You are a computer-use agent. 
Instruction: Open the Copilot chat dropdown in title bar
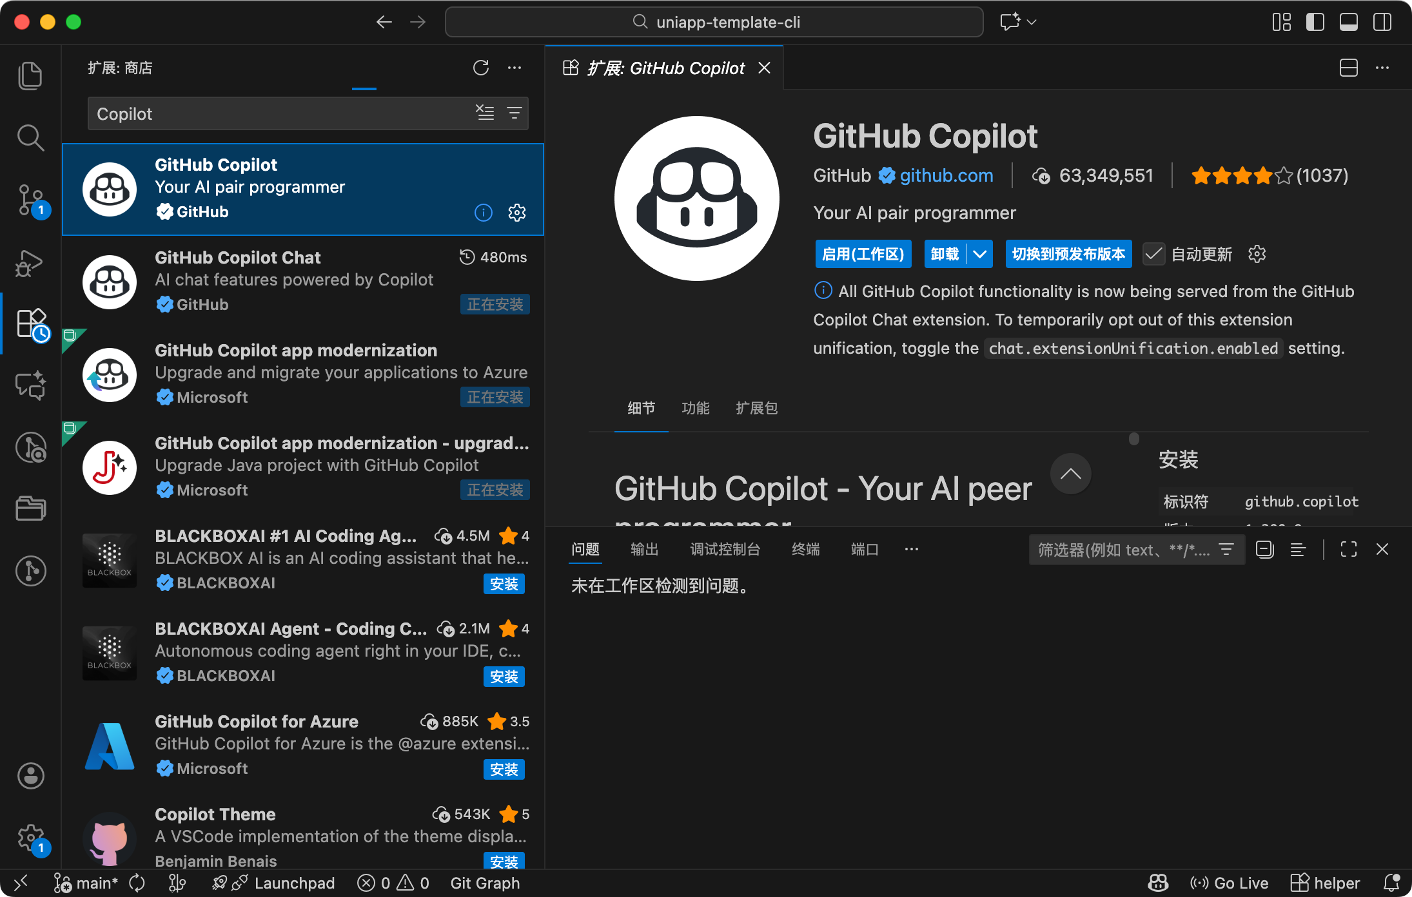point(1032,22)
